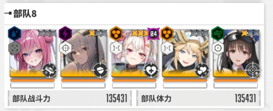Click the circle-dot weapon hexagon on dark-haired card
This screenshot has height=111, width=273.
(x=218, y=48)
